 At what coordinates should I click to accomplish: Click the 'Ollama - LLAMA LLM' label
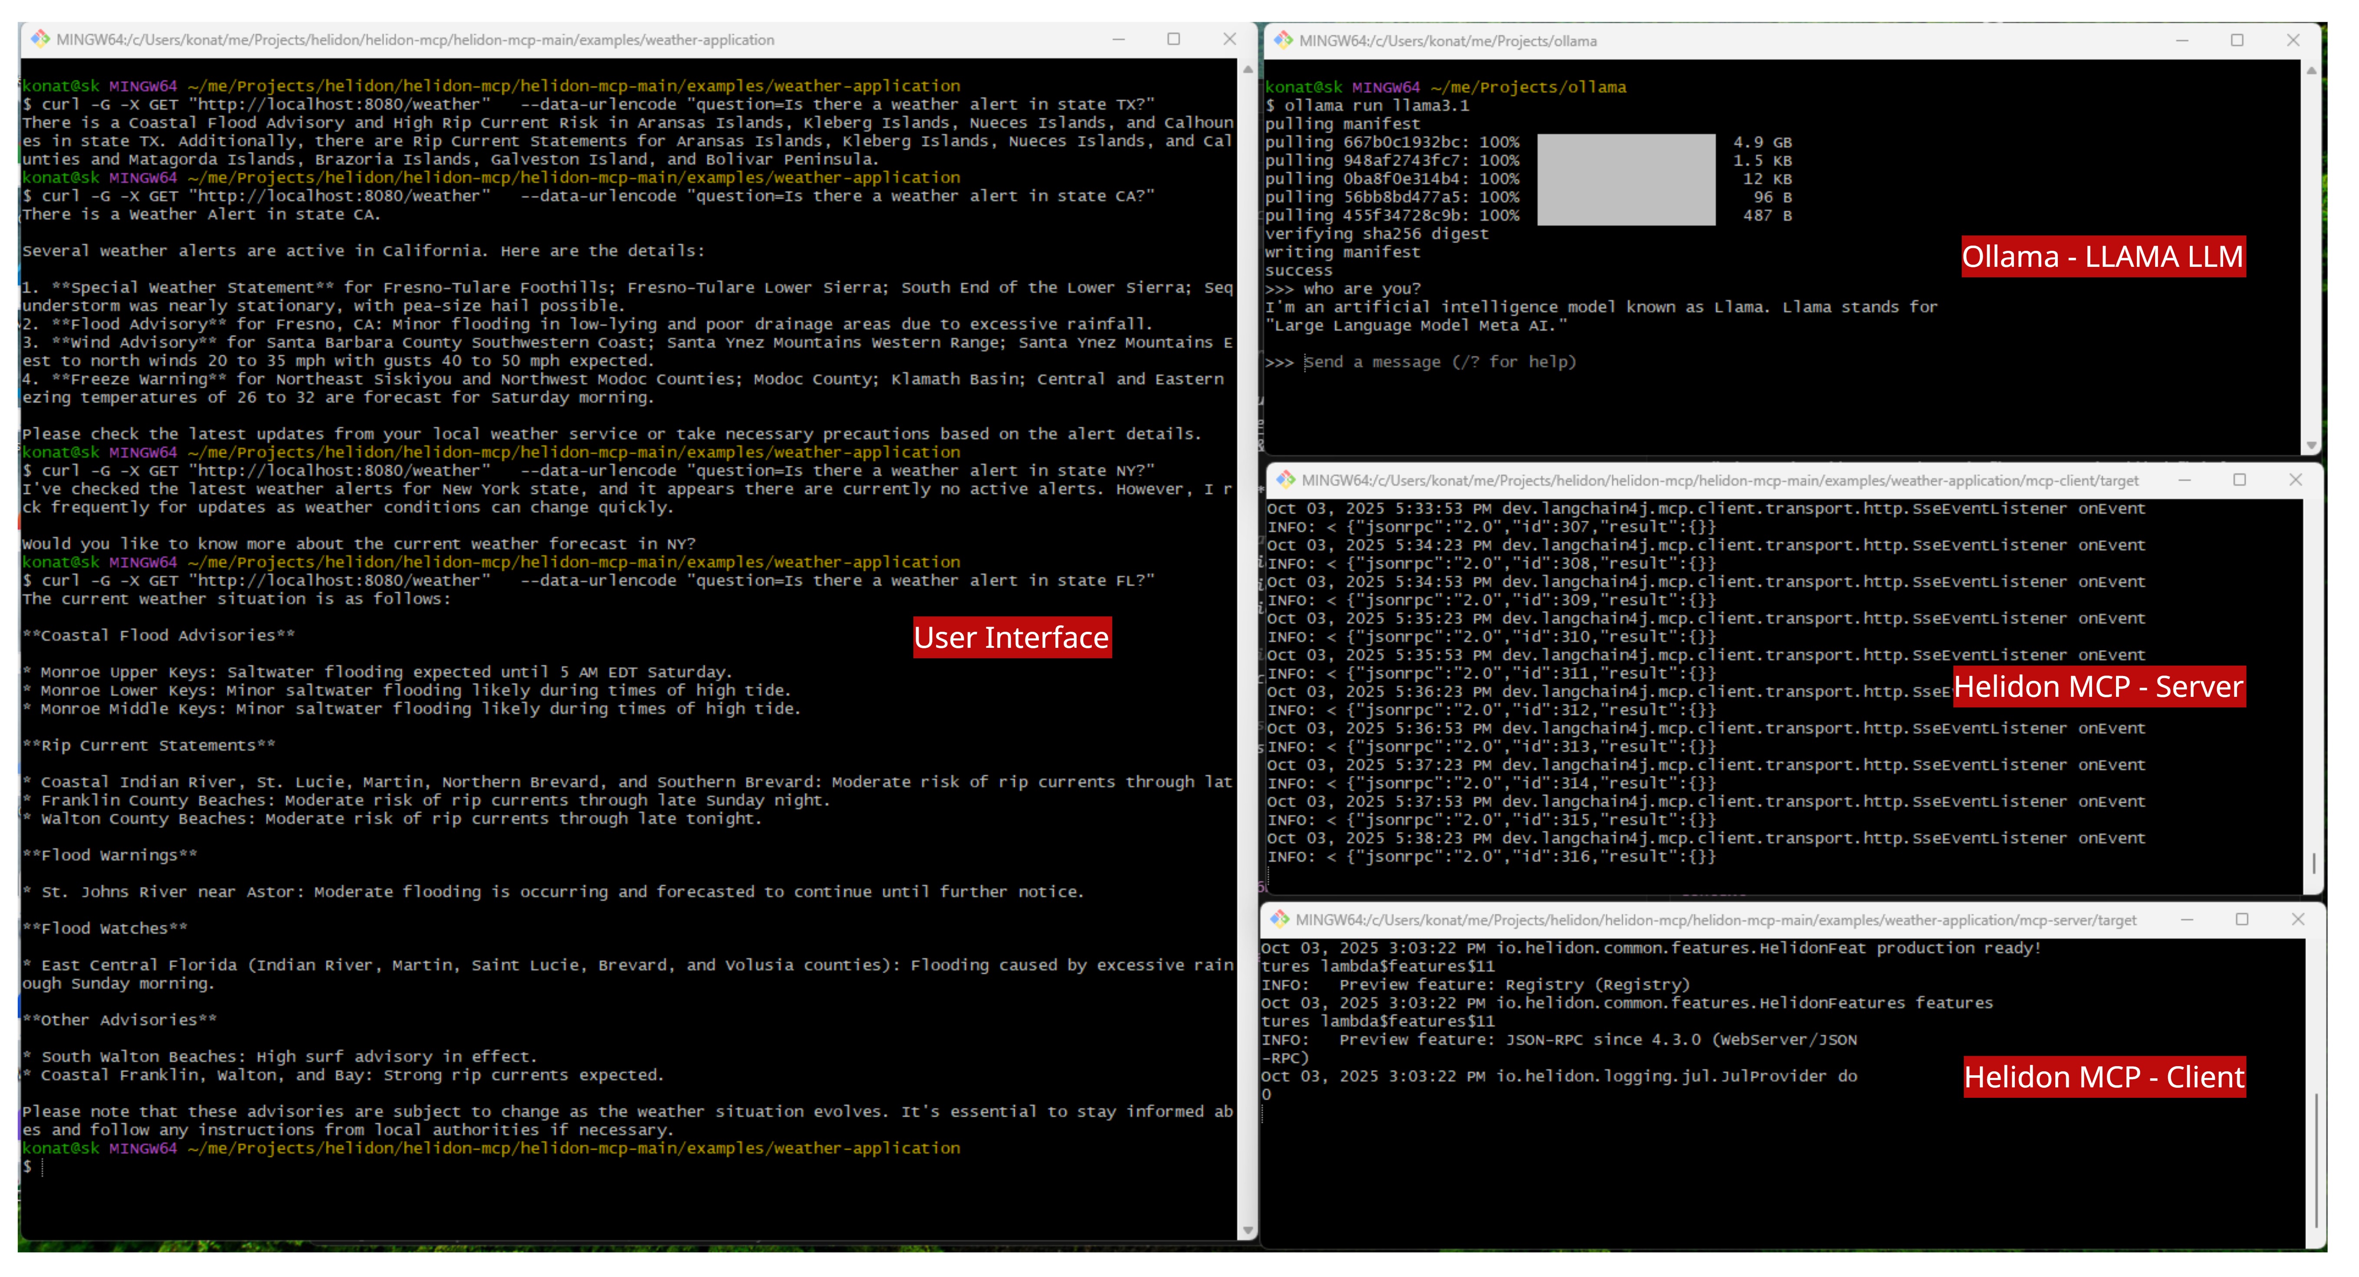[2103, 256]
